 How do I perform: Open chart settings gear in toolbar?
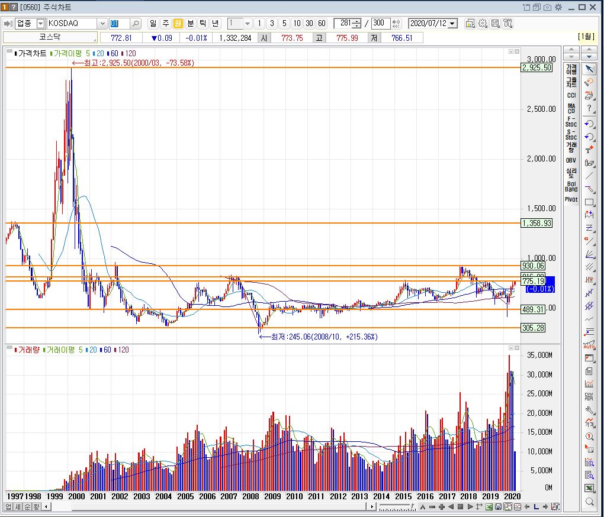[x=482, y=24]
